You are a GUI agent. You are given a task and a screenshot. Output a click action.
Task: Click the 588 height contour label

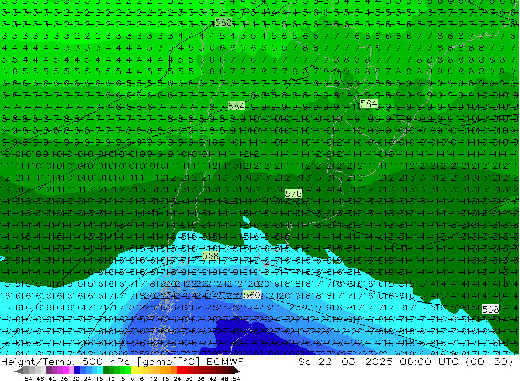point(223,23)
